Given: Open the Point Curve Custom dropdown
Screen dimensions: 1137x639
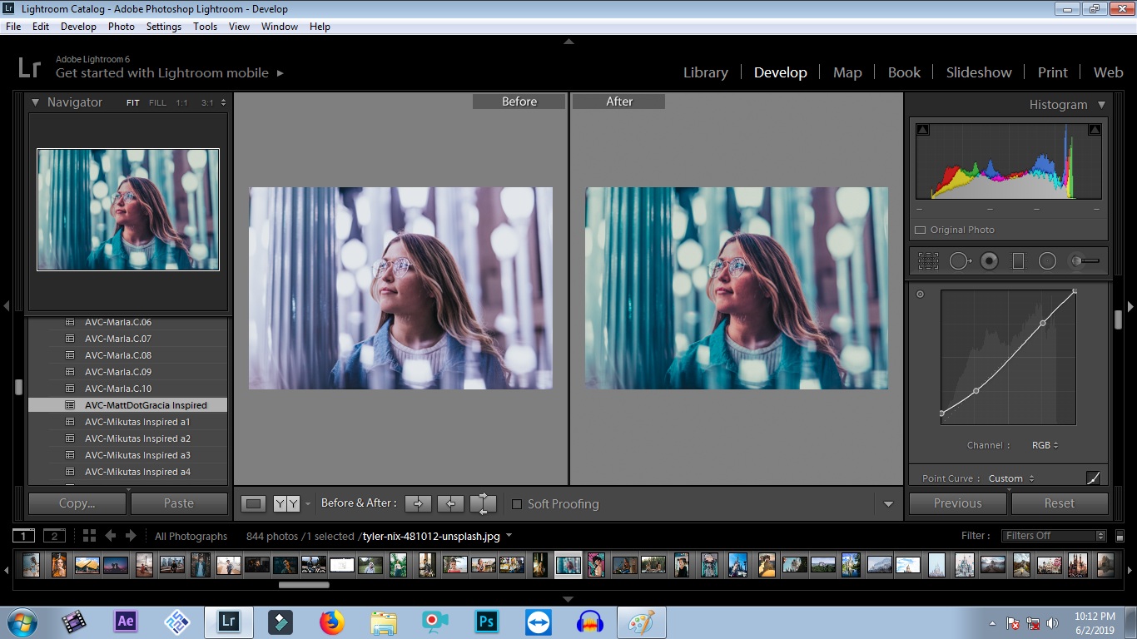Looking at the screenshot, I should pos(1011,478).
